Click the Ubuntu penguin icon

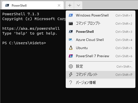click(x=71, y=48)
